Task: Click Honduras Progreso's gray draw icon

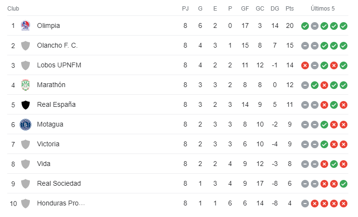Action: pyautogui.click(x=305, y=204)
